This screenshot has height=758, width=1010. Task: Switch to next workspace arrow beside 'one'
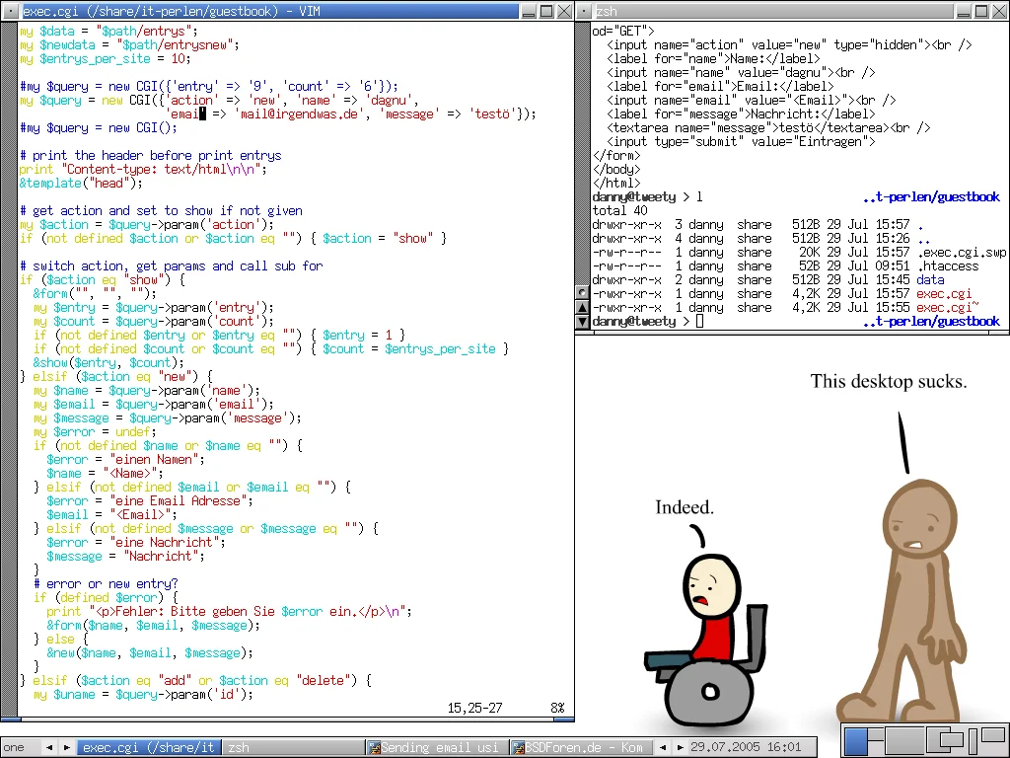(66, 748)
